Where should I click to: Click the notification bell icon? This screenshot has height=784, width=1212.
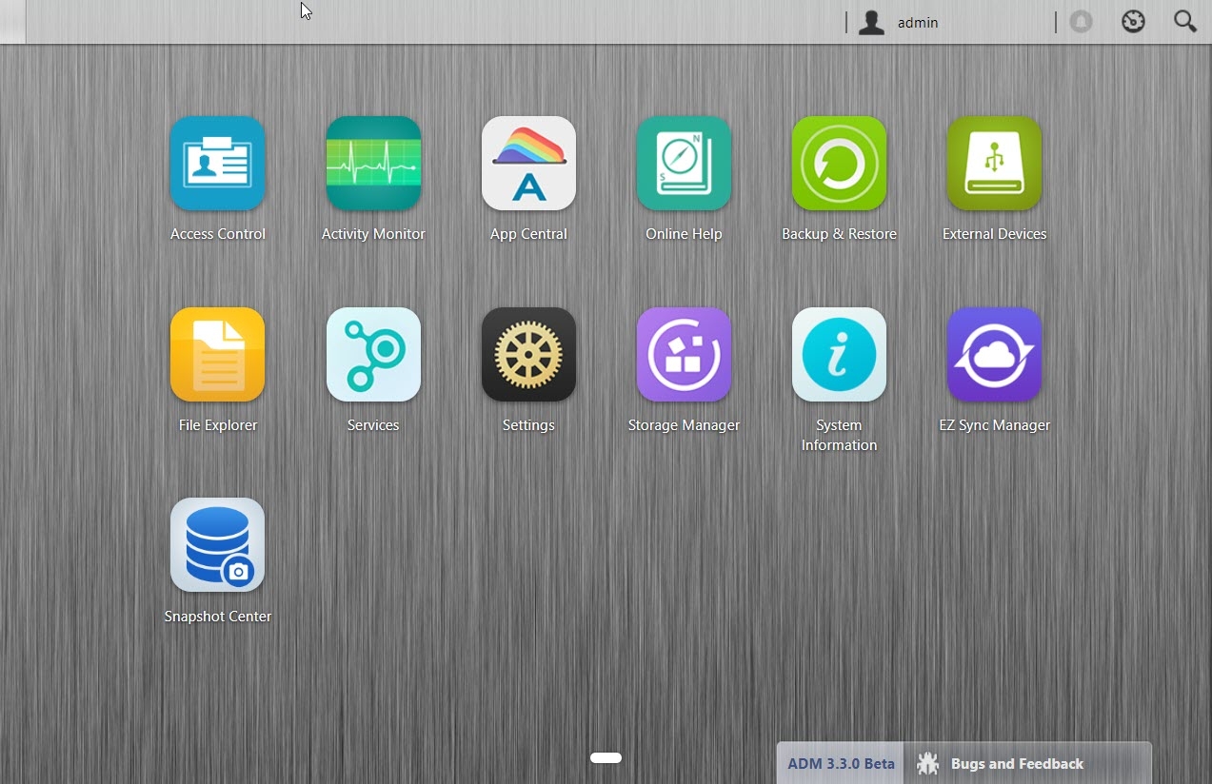(x=1081, y=21)
